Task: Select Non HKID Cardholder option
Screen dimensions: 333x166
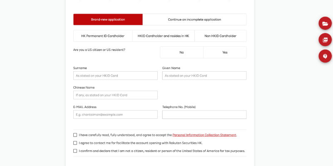Action: pos(220,36)
